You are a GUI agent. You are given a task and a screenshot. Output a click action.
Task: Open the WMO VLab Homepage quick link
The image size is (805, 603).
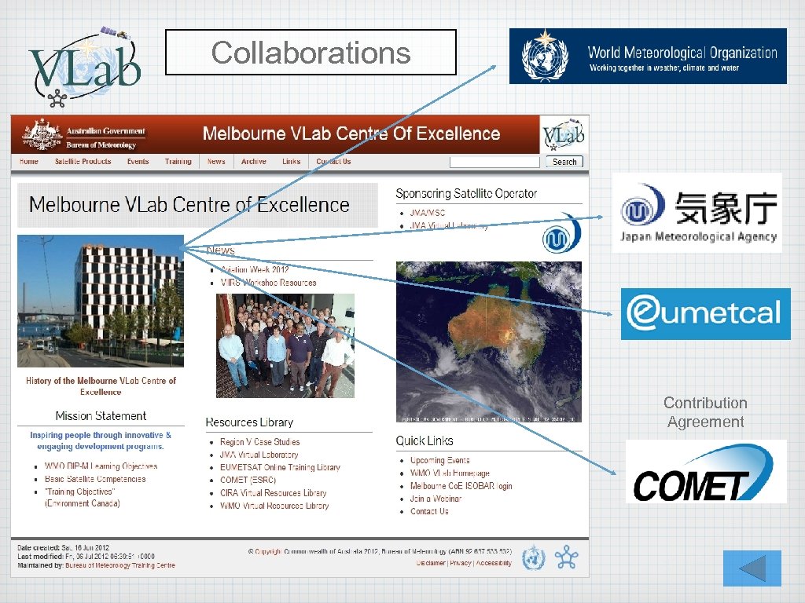coord(450,473)
